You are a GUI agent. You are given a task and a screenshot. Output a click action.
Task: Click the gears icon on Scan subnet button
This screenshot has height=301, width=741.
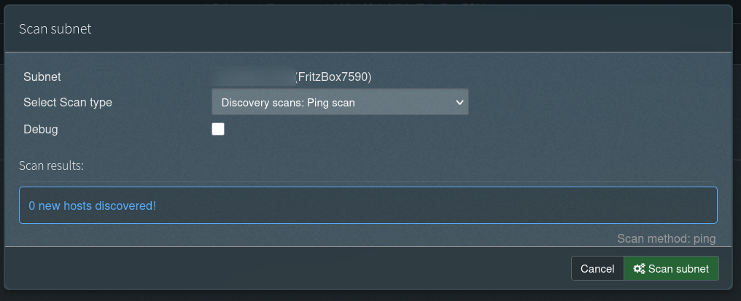point(639,269)
